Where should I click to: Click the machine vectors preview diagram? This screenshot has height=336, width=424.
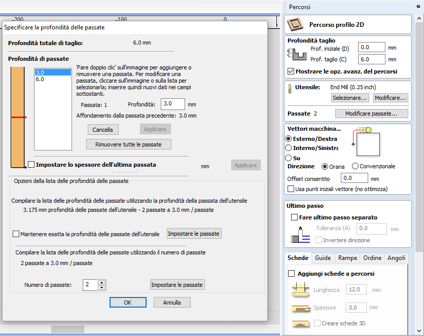click(x=366, y=142)
